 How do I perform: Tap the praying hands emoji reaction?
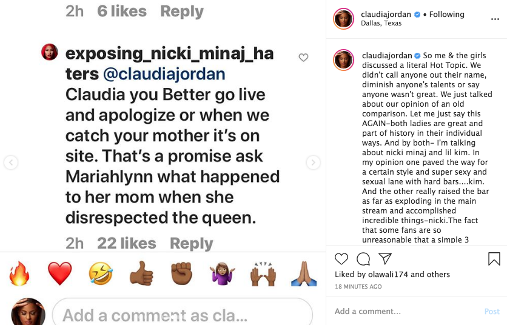304,275
